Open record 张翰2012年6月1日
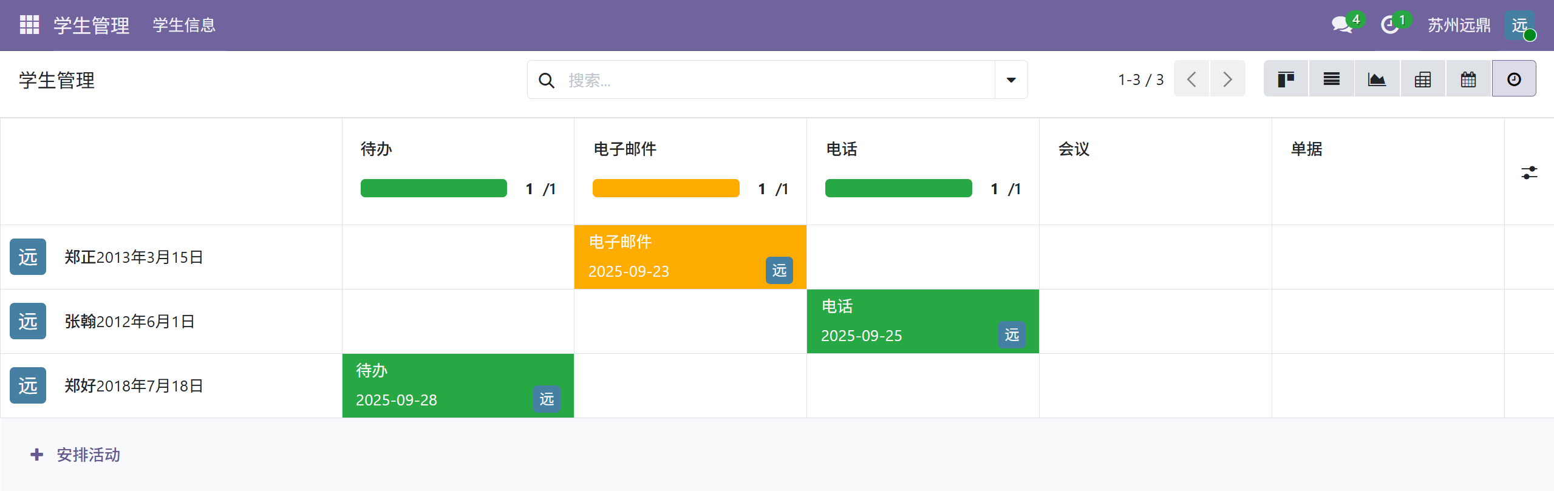The height and width of the screenshot is (491, 1554). [x=130, y=321]
